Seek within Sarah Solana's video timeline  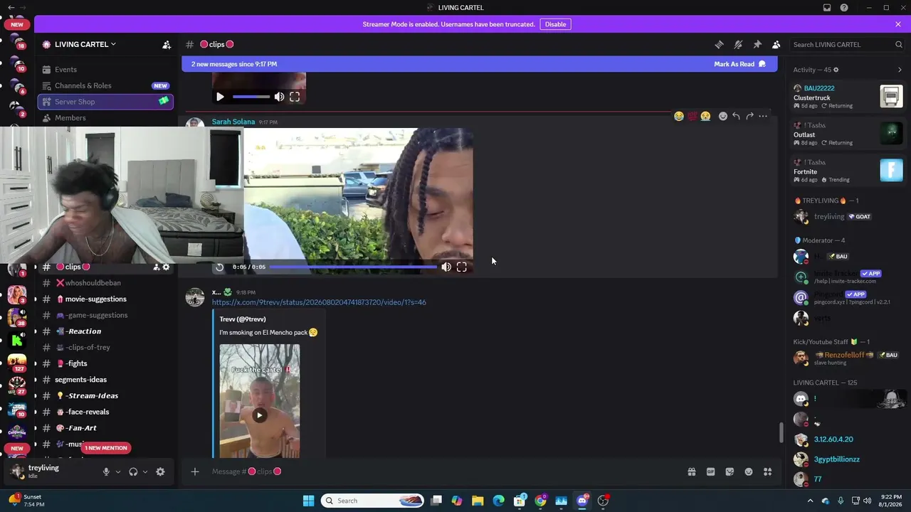[x=353, y=267]
